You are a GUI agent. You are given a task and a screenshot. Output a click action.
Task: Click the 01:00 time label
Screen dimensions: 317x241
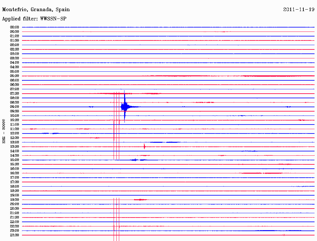click(x=15, y=36)
